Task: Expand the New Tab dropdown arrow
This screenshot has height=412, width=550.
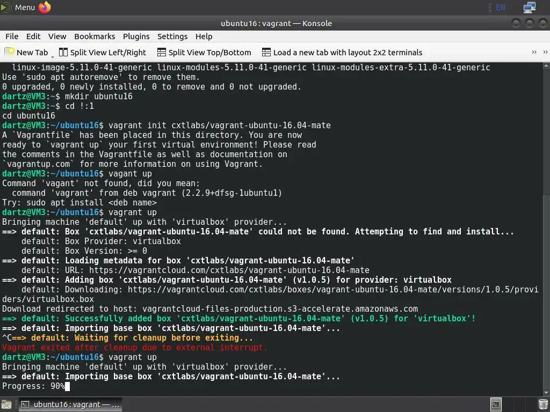Action: pyautogui.click(x=53, y=56)
